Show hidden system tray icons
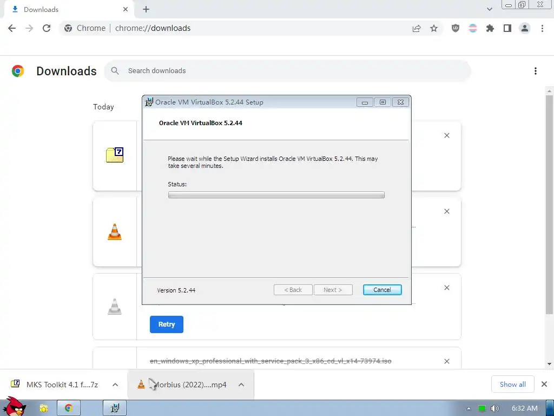 [x=469, y=408]
